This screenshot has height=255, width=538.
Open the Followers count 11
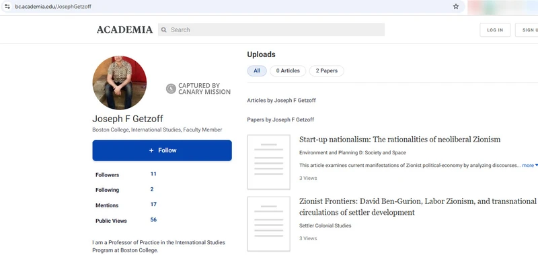(153, 174)
